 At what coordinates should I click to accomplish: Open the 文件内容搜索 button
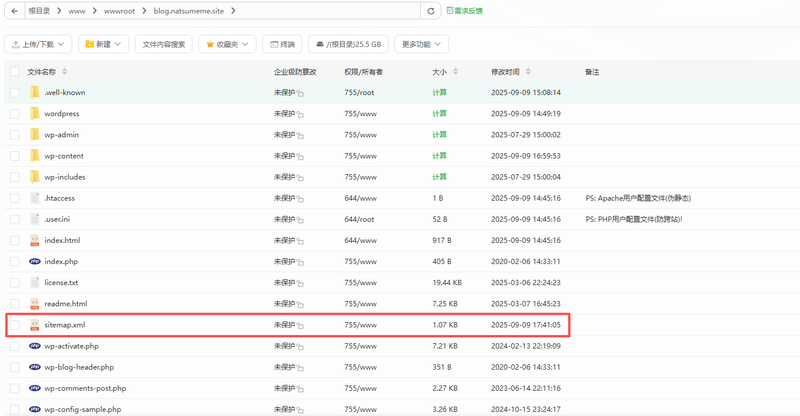click(x=164, y=44)
